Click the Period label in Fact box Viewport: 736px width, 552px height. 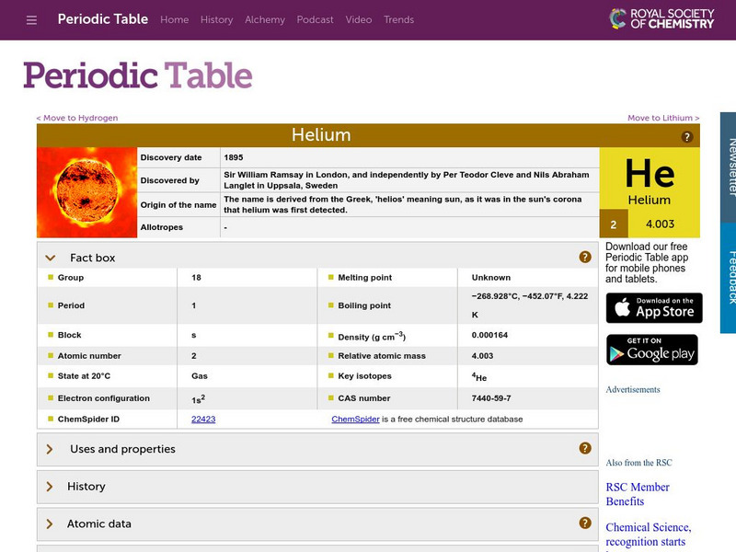pos(71,305)
